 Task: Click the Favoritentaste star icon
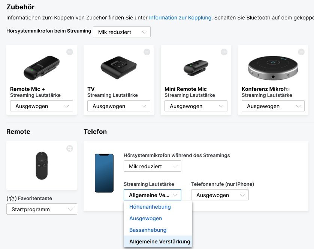point(12,199)
